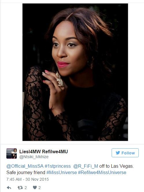This screenshot has width=144, height=192.
Task: Like the tweet with the heart icon
Action: 35,187
